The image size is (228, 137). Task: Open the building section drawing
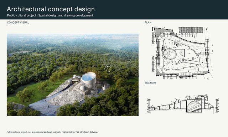click(x=183, y=104)
